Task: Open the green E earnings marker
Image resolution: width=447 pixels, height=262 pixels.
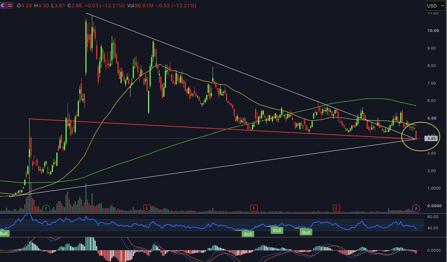Action: click(46, 208)
